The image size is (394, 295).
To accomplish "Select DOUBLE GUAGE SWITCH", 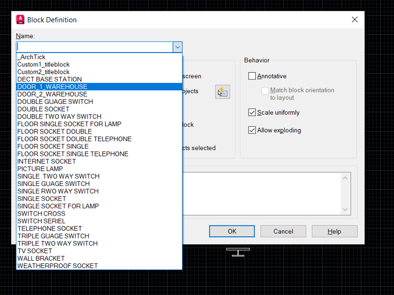I will click(99, 102).
